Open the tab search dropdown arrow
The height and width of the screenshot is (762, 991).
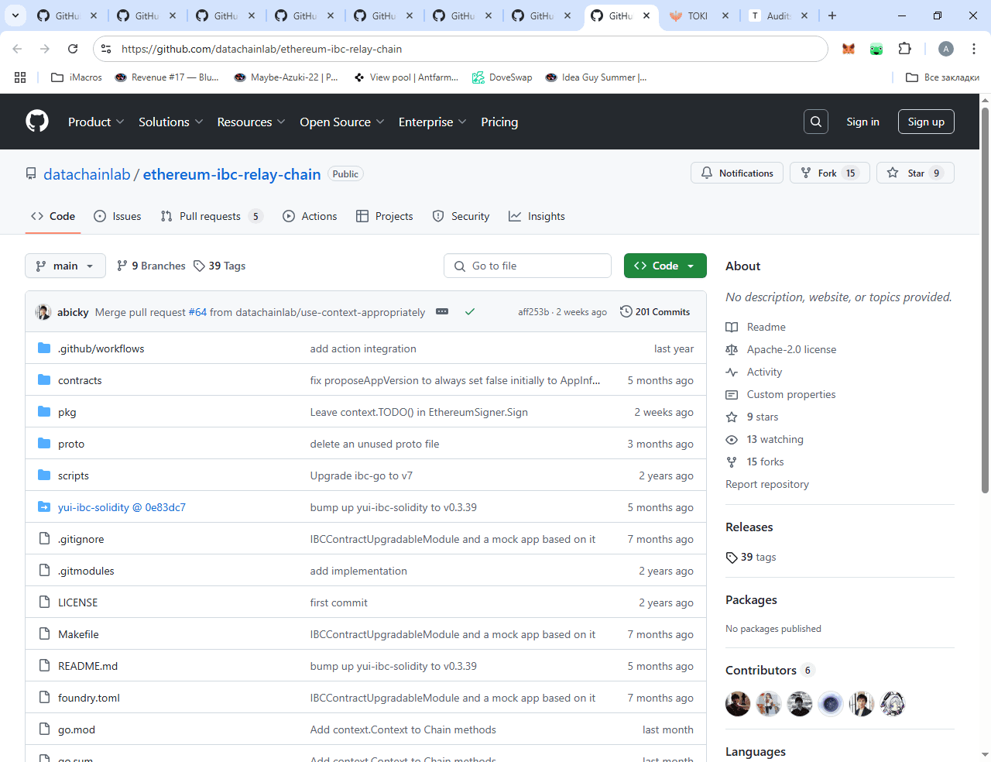coord(15,15)
